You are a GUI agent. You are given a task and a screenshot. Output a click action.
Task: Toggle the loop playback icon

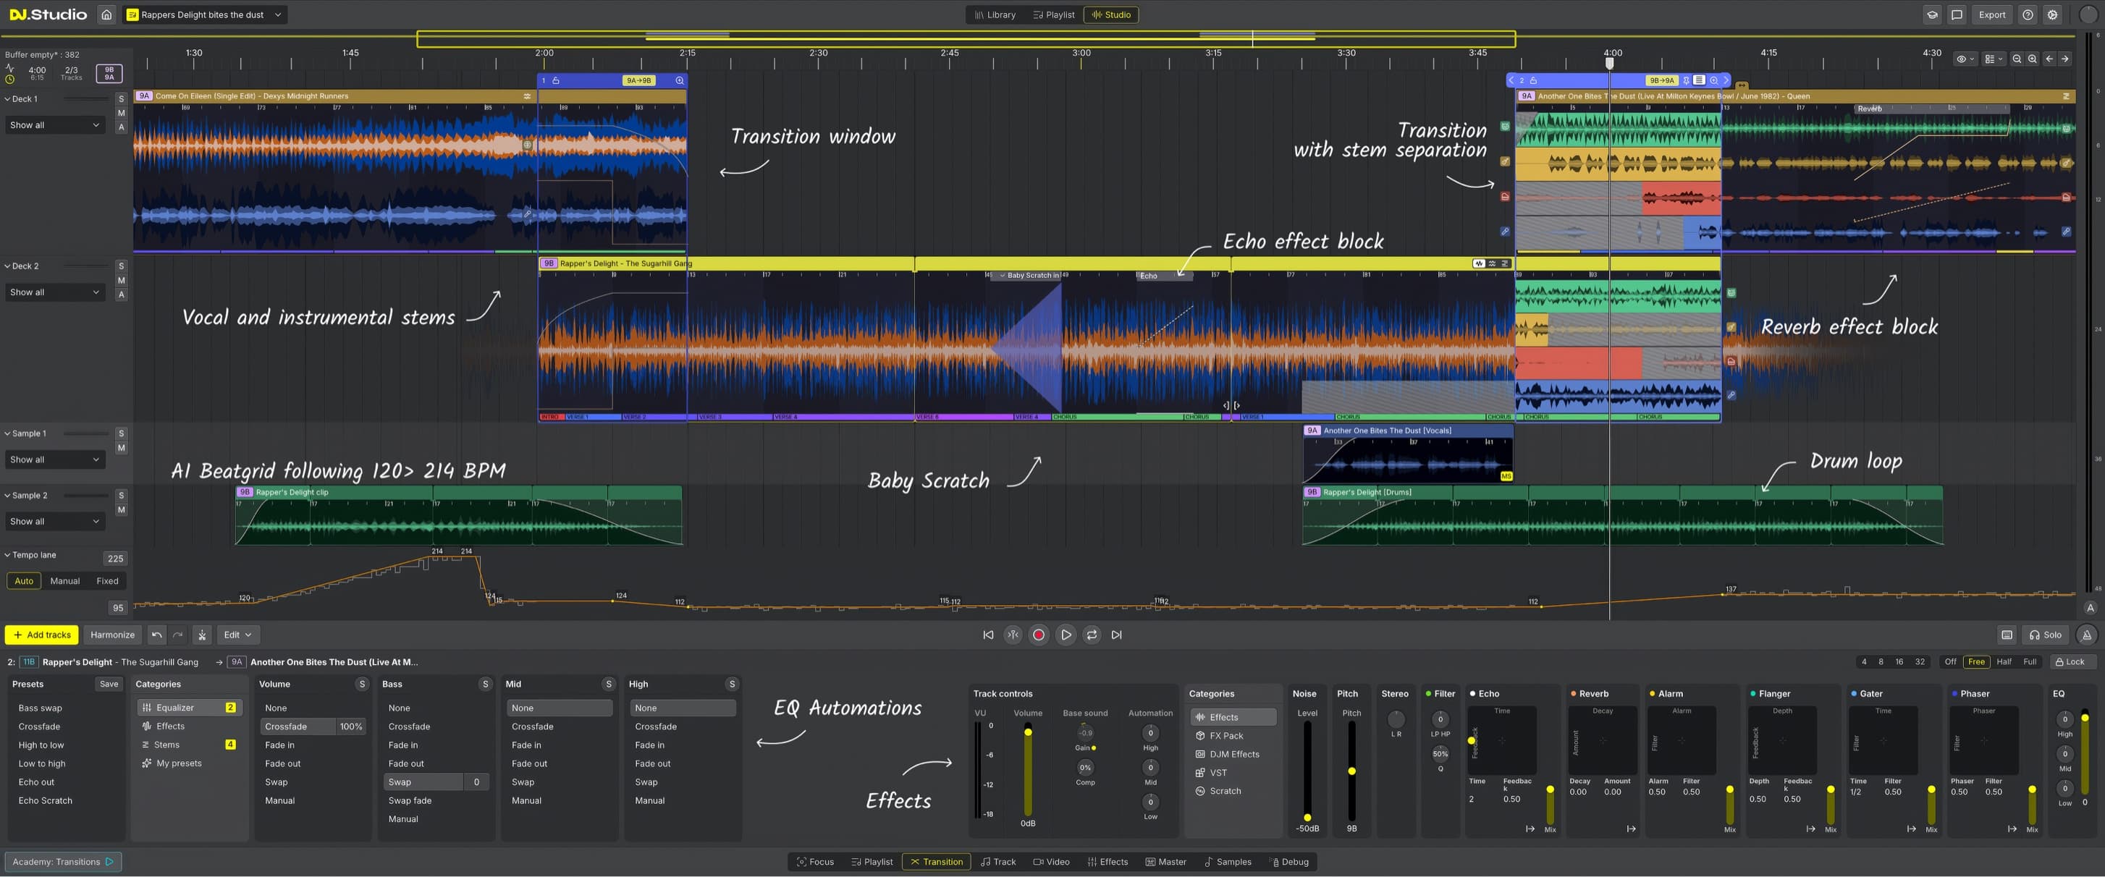click(x=1092, y=635)
